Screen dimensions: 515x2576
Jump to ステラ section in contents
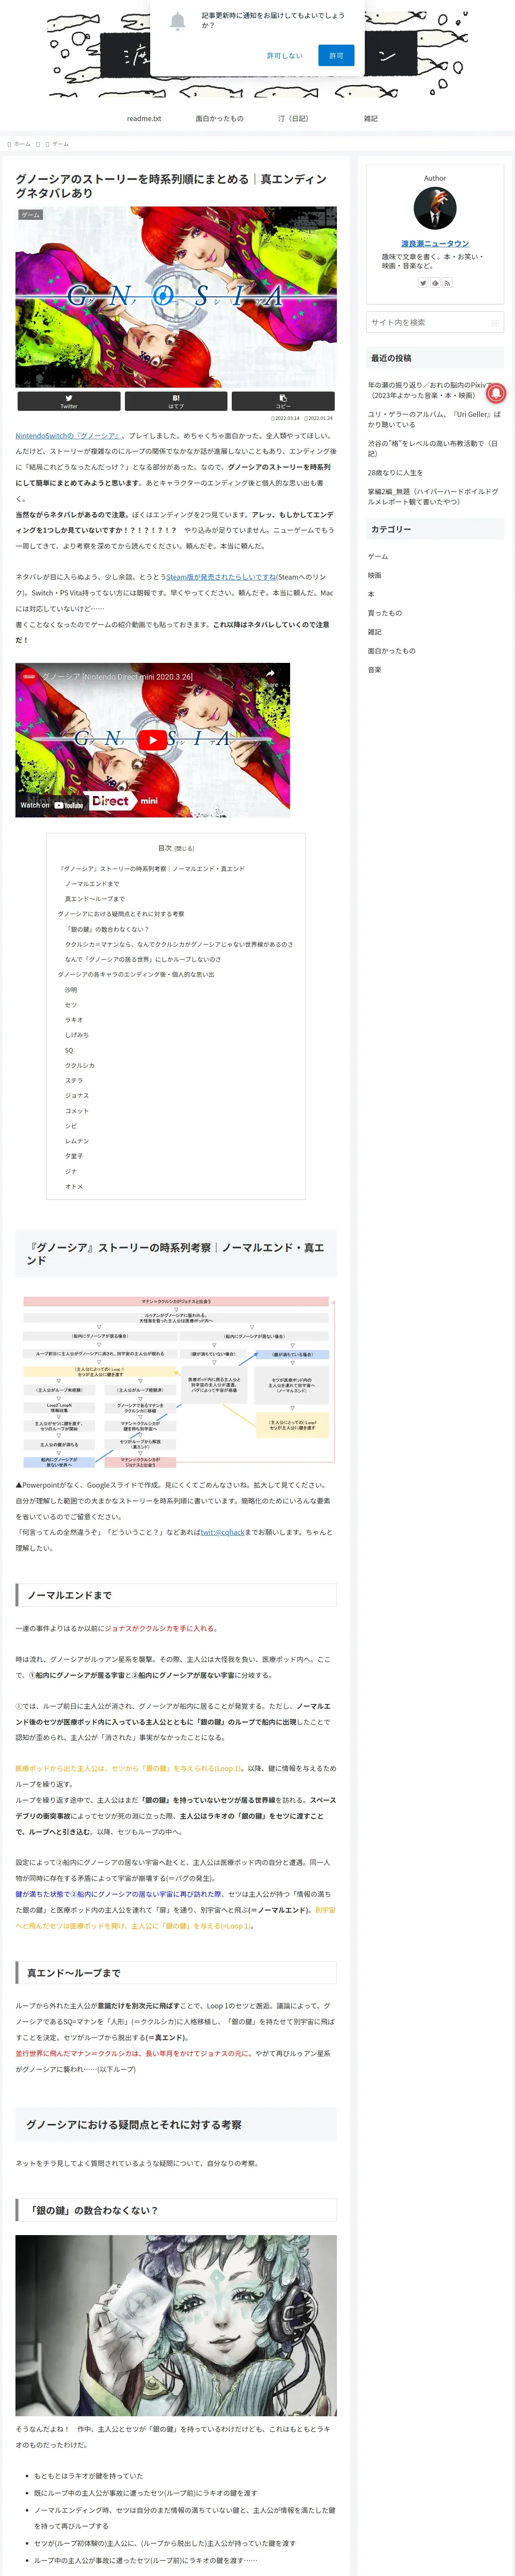(x=74, y=1080)
